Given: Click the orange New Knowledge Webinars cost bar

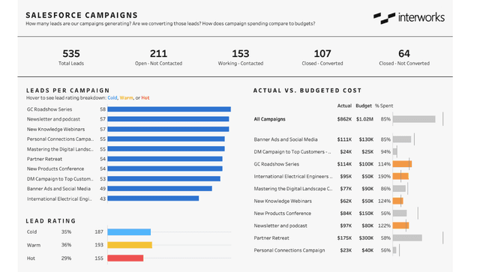Looking at the screenshot, I should [398, 201].
